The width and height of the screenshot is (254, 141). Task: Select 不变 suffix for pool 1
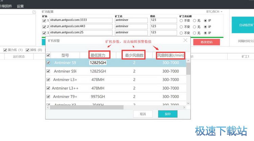click(x=181, y=21)
